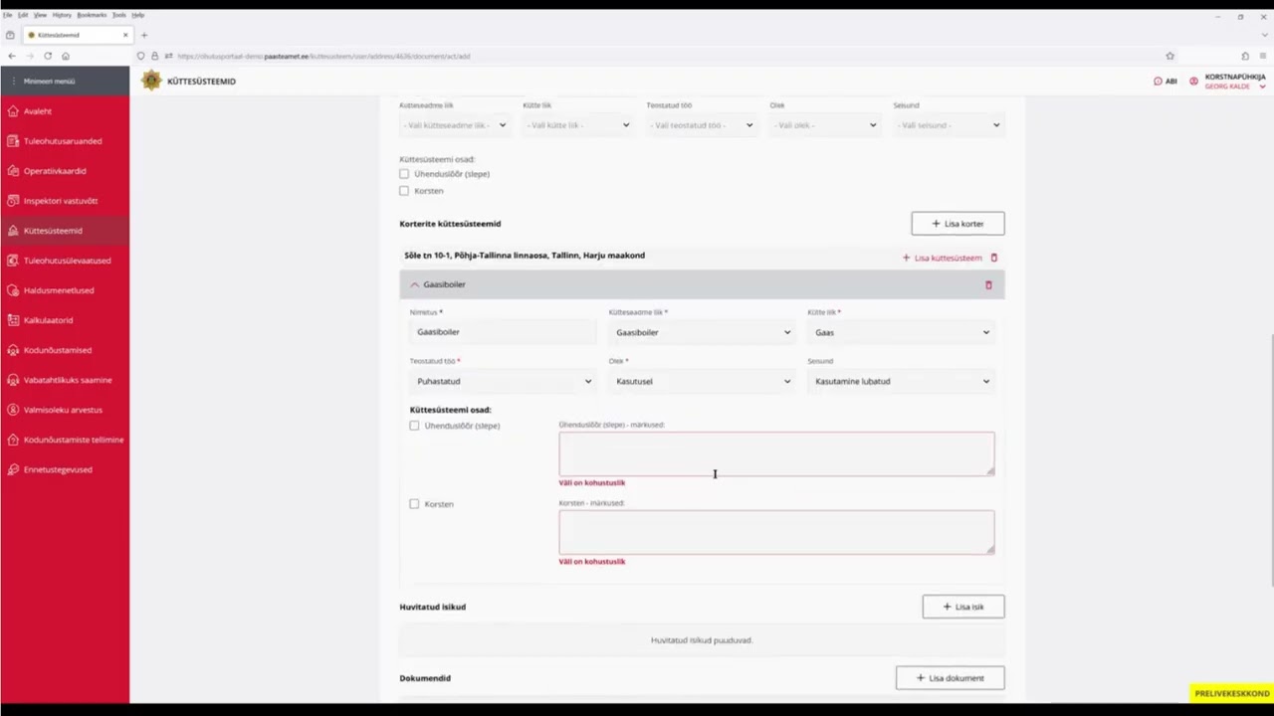Open Vali kütteseadme liik dropdown

pos(455,125)
